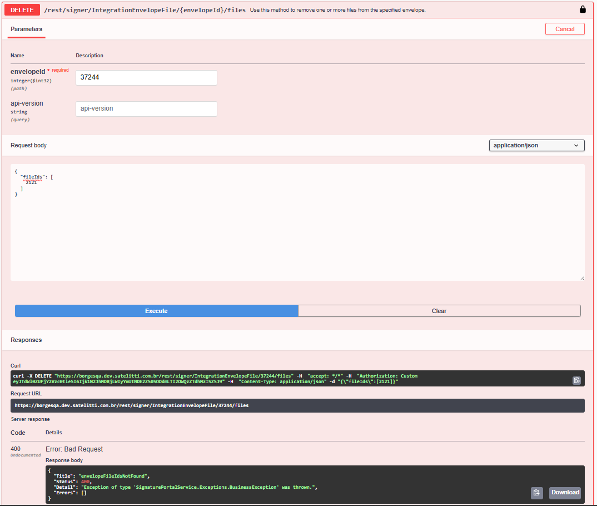Click the endpoint path /rest/signer/IntegrationEnvelopeFile
Screen dimensions: 597x506
click(145, 10)
